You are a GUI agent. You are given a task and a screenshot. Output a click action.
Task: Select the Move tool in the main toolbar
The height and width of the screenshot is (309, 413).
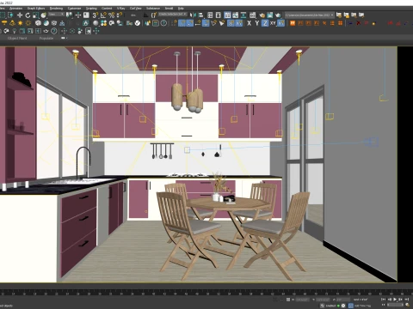[x=20, y=15]
